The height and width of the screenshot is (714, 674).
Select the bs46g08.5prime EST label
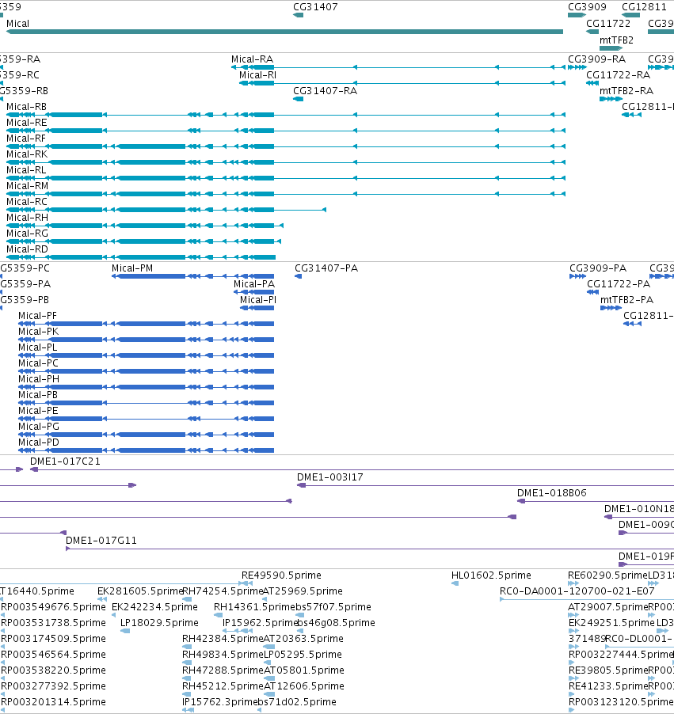336,623
